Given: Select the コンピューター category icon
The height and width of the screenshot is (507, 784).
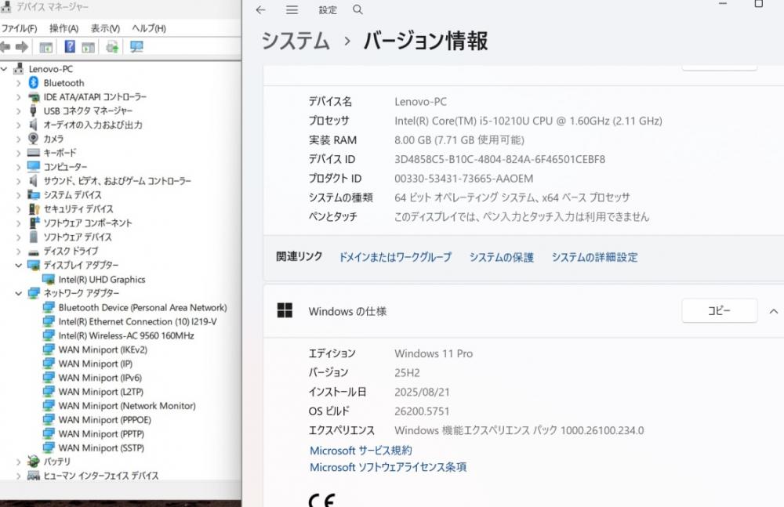Looking at the screenshot, I should [x=34, y=166].
